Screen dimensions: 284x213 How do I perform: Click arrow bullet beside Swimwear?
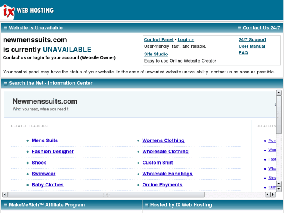tap(27, 174)
